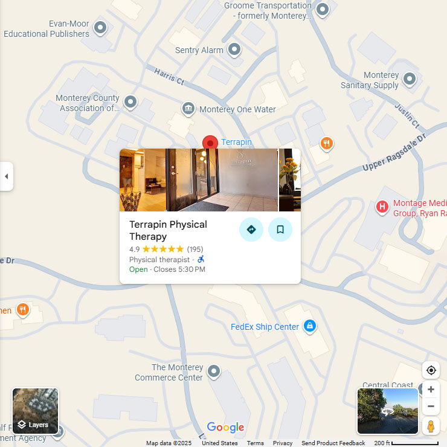This screenshot has width=447, height=447.
Task: Click Send Product Feedback link
Action: (333, 443)
